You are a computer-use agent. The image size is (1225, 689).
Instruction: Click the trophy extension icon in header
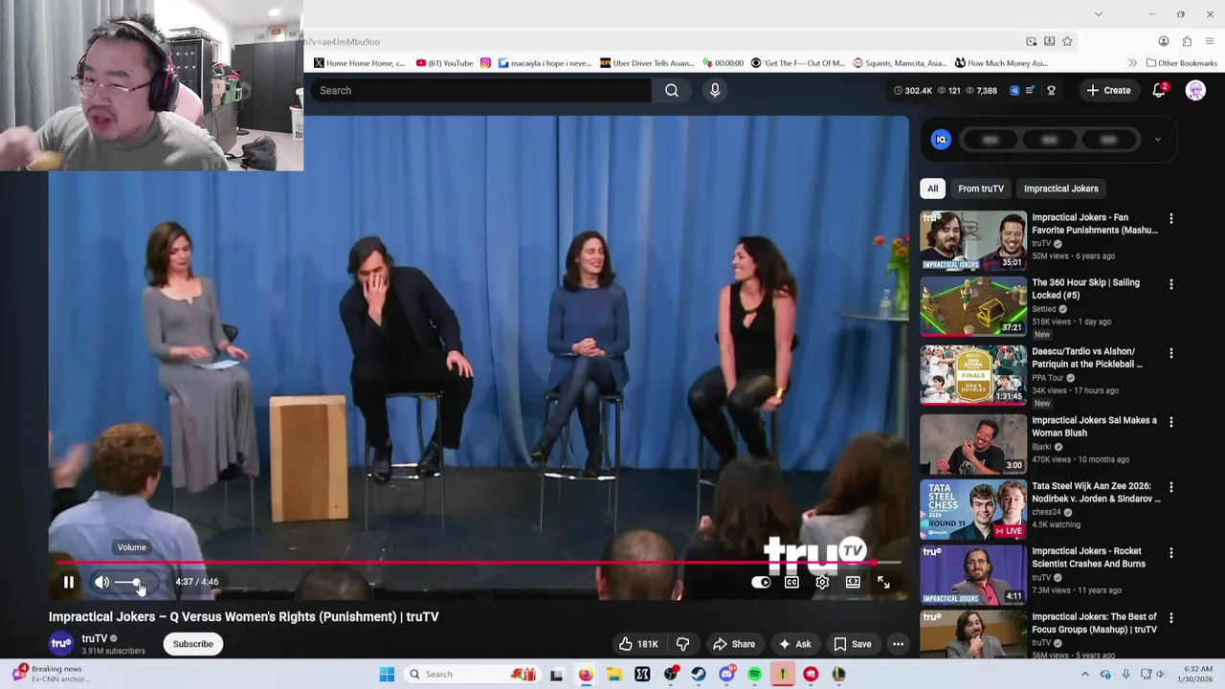pos(1051,90)
